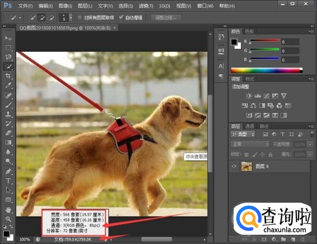This screenshot has height=244, width=317.
Task: Open the layer filter 类型 dropdown
Action: 243,135
